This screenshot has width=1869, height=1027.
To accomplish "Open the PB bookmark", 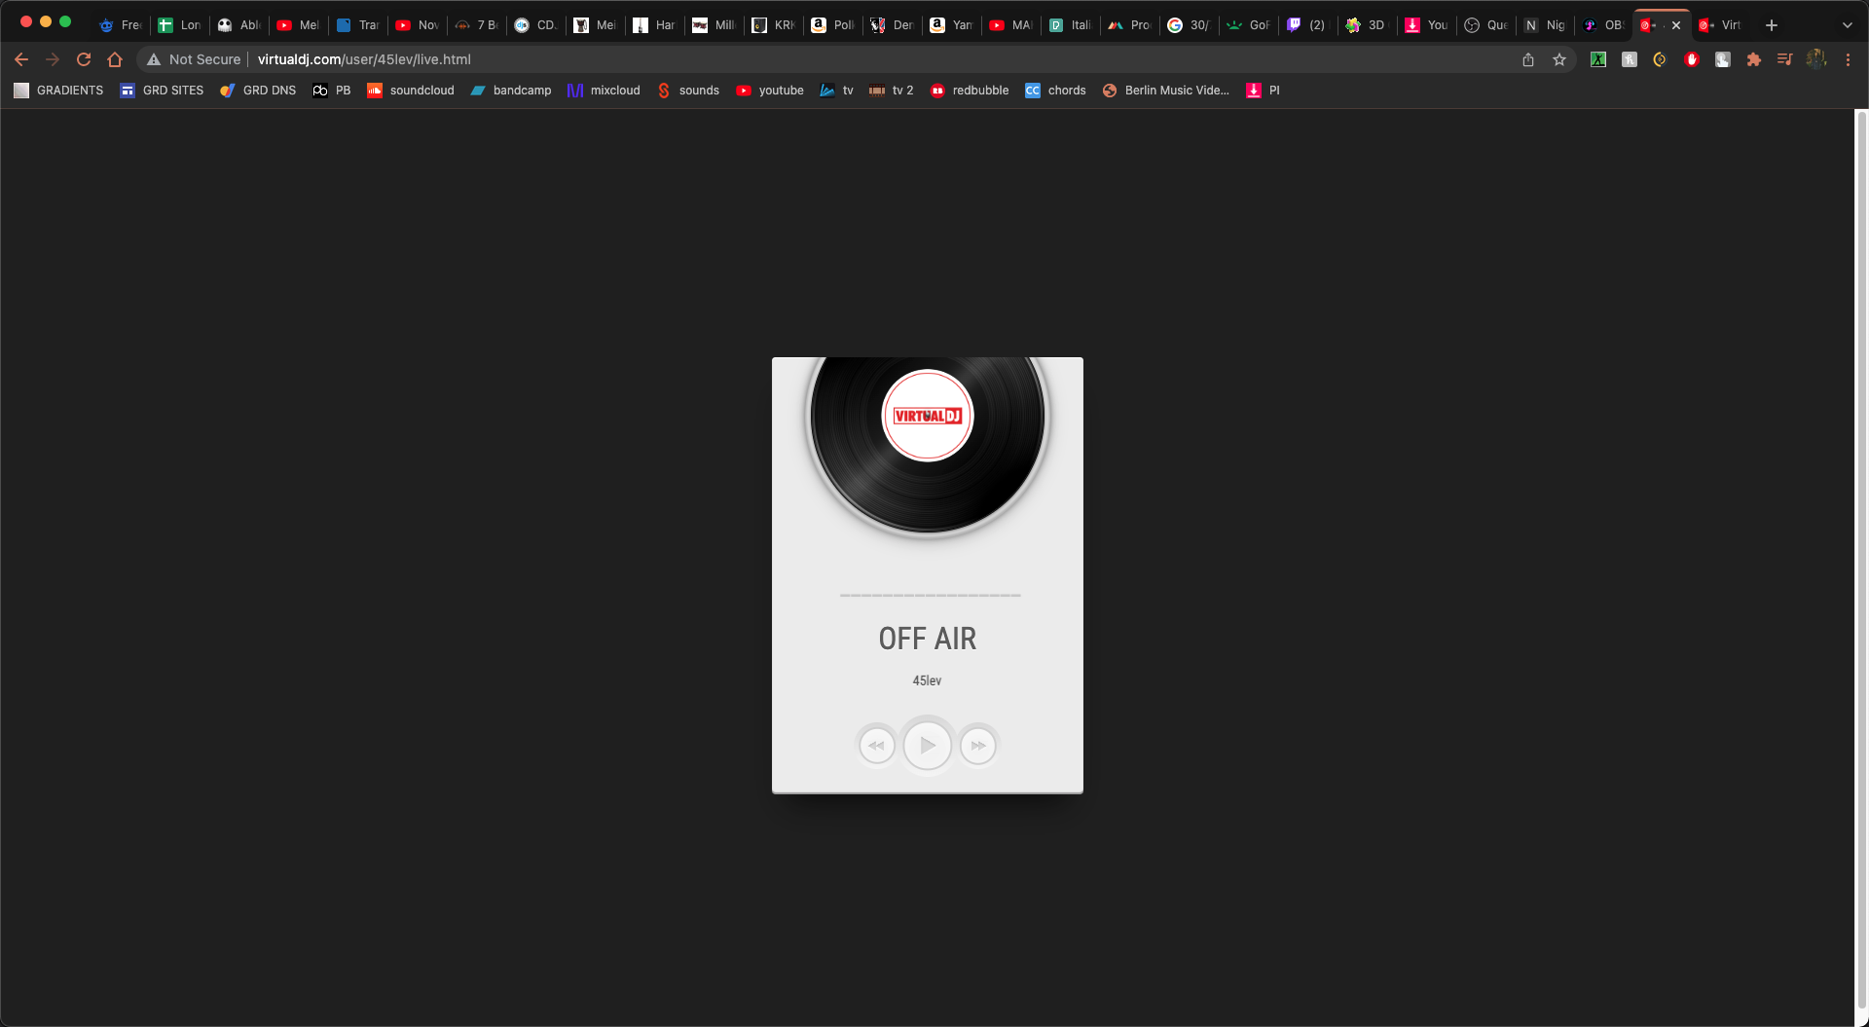I will (332, 91).
